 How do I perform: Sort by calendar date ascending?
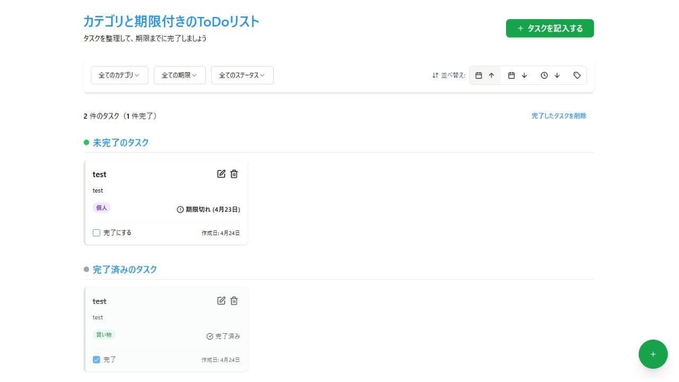[x=485, y=75]
